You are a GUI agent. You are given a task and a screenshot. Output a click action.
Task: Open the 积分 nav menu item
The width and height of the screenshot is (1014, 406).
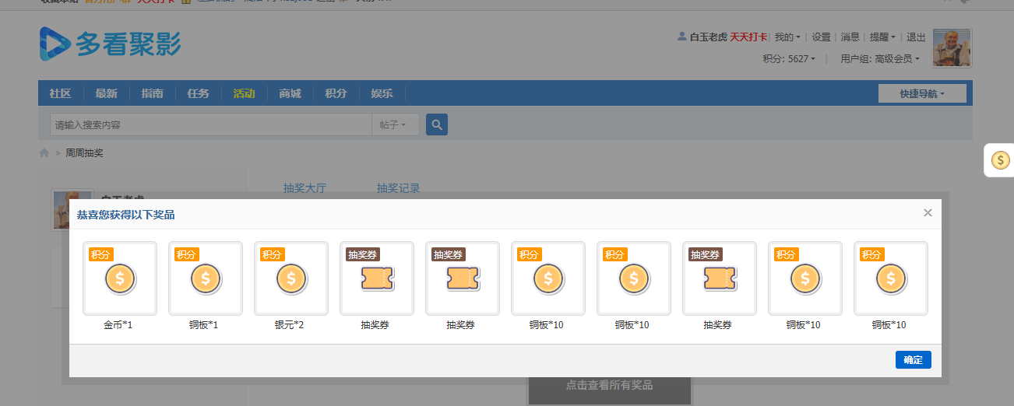[336, 93]
